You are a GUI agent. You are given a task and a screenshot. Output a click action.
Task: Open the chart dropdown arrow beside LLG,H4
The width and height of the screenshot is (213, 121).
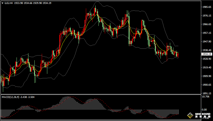[x=2, y=3]
